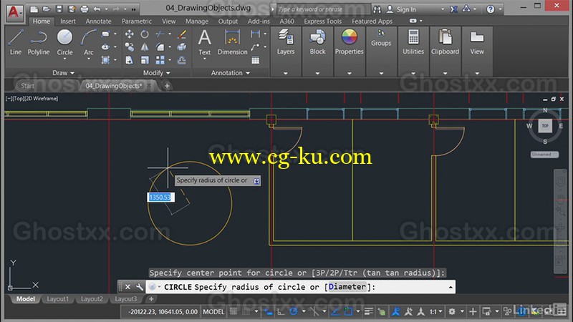
Task: Toggle object snap tracking in status bar
Action: click(335, 311)
